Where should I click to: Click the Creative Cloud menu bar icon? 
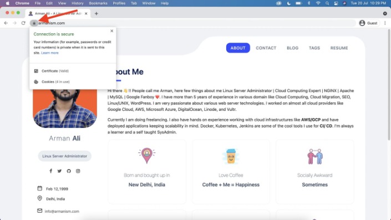278,3
